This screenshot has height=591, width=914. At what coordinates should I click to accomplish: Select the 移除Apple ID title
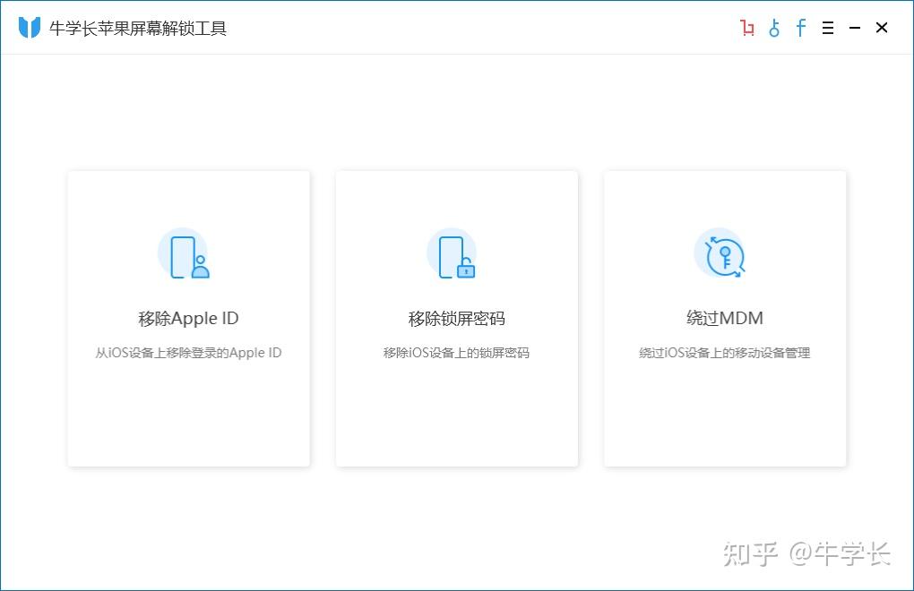point(188,319)
